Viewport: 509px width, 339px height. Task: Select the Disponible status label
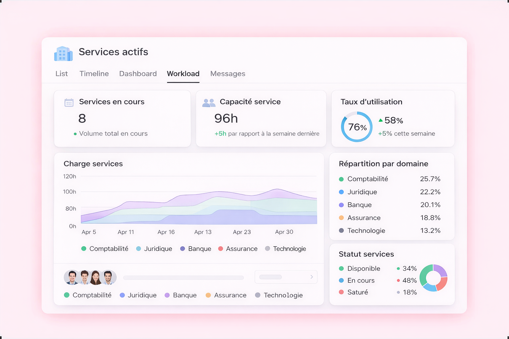(364, 268)
